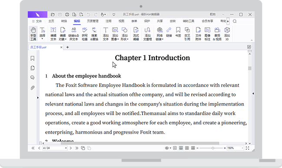The width and height of the screenshot is (282, 168).
Task: Open the customize quick access toolbar dropdown
Action: [114, 14]
